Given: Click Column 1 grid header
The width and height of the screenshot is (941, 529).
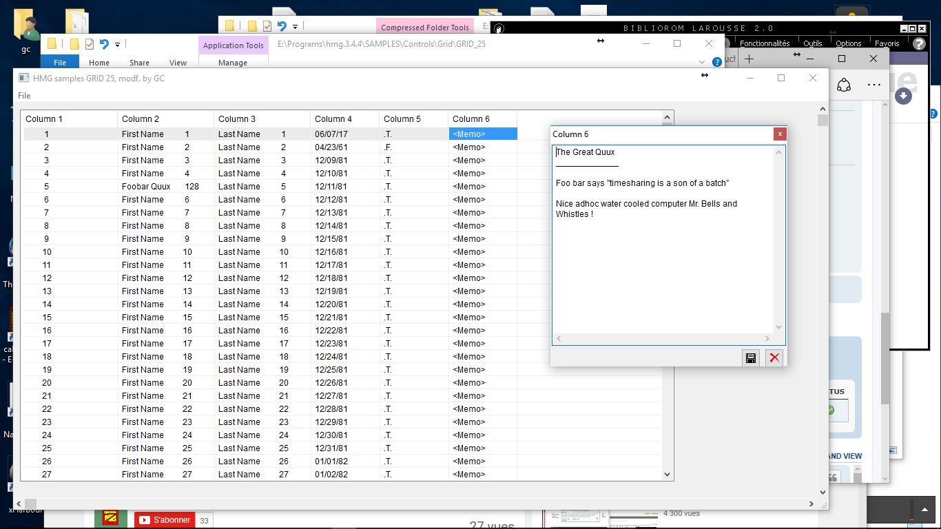Looking at the screenshot, I should tap(69, 119).
